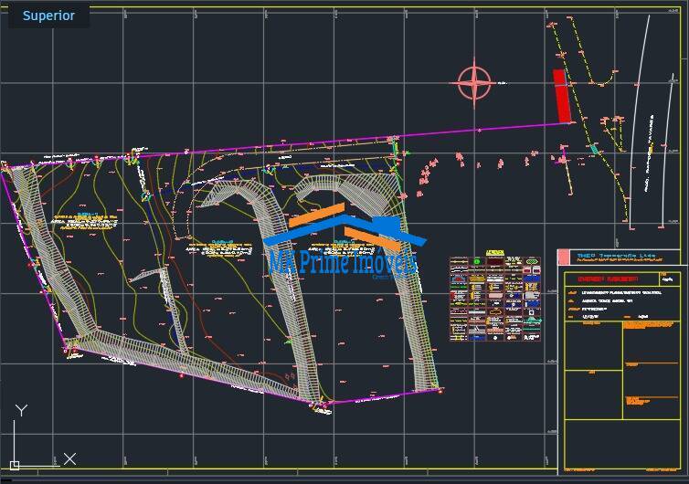Select the red filled rectangle near the road
This screenshot has width=689, height=484.
pos(563,96)
